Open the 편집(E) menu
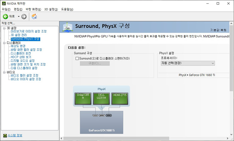This screenshot has width=234, height=141. [x=18, y=9]
